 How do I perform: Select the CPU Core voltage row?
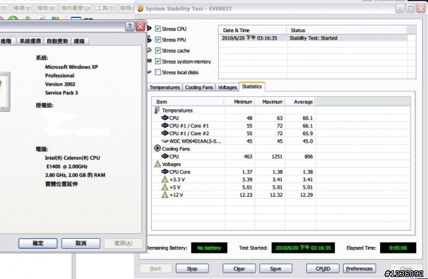point(281,172)
